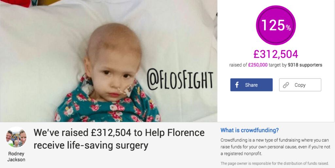Viewport: 335px width, 168px height.
Task: Click the page owner responsibility notice
Action: tap(274, 163)
